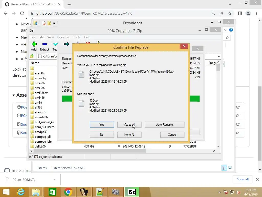Click the Downloads window search icon
Screen dimensions: 262x197
(227, 38)
